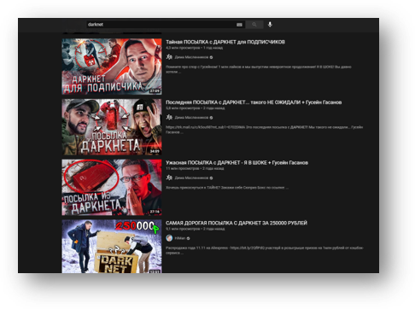The image size is (415, 309).
Task: Open video "САМАЯ ДОРОГАЯ ПОСЫЛКА С ДАРКНЕТ ЗА 250000 РУБЛЕЙ"
Action: 237,223
